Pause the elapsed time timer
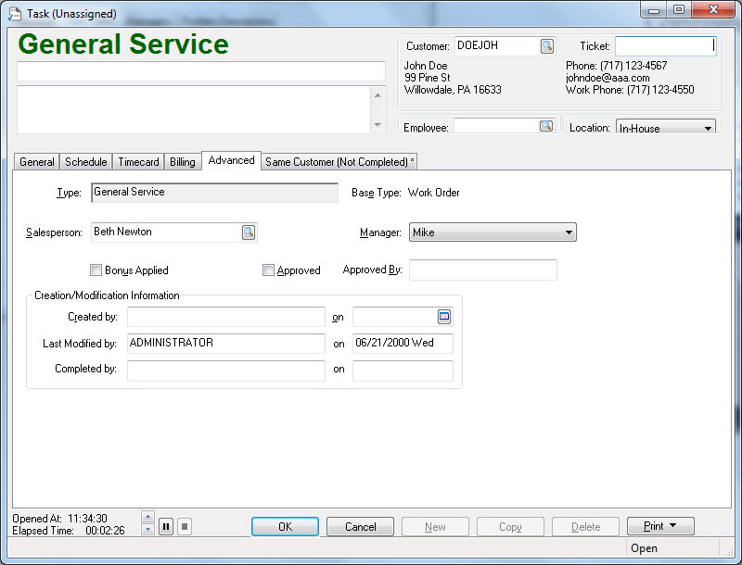This screenshot has height=565, width=742. [166, 527]
